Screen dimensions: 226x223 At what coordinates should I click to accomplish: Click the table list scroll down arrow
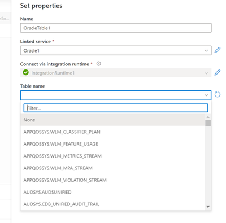(208, 207)
